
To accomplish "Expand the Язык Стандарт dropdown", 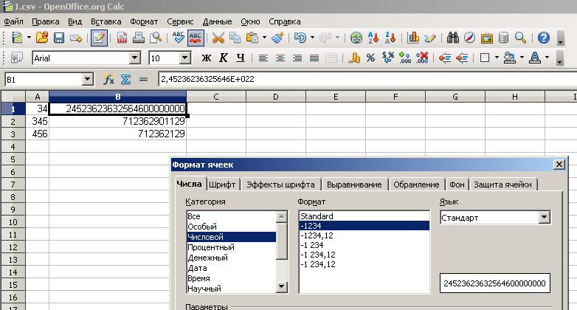I will 544,218.
